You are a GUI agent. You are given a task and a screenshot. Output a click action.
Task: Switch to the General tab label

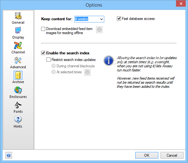coord(18,22)
